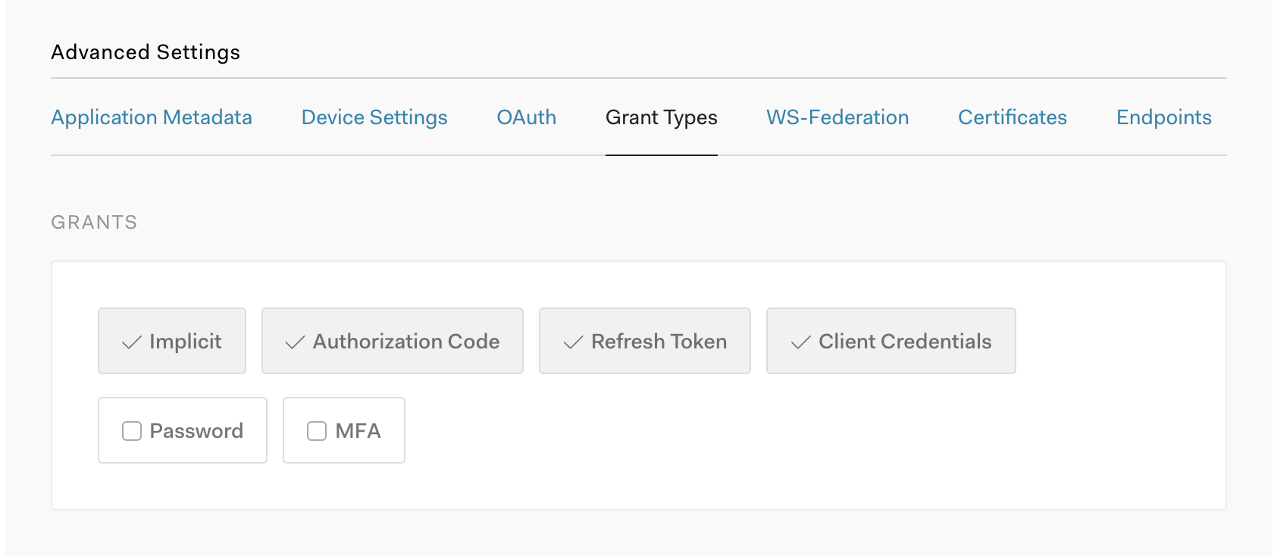Click the MFA grant label text
Image resolution: width=1274 pixels, height=559 pixels.
click(x=358, y=431)
